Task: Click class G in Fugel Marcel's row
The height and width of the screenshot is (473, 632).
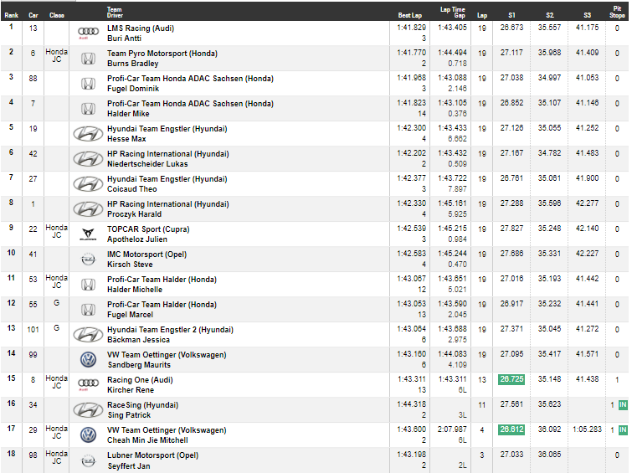Action: click(56, 303)
